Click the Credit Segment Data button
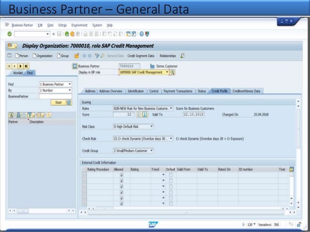This screenshot has height=232, width=310. click(x=141, y=56)
